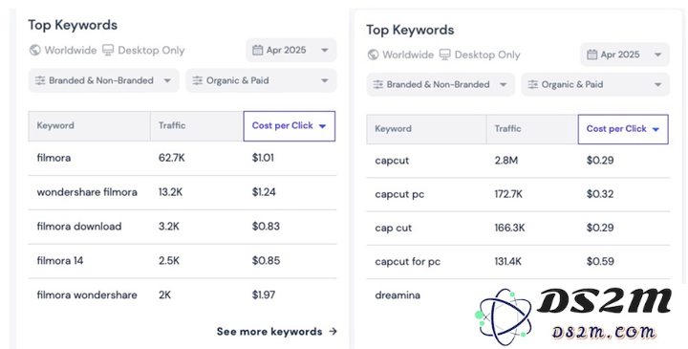Screen dimensions: 688x349
Task: Click the globe icon beside Worldwide in left panel
Action: click(34, 50)
